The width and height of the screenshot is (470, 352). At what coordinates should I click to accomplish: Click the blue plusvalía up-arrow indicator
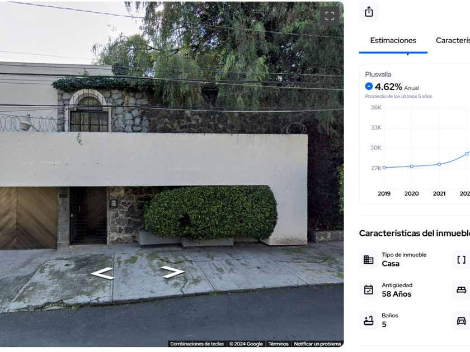pyautogui.click(x=369, y=86)
